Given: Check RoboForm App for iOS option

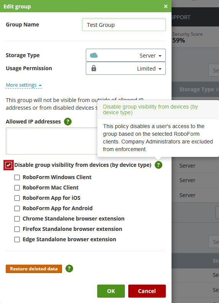Looking at the screenshot, I should 17,198.
